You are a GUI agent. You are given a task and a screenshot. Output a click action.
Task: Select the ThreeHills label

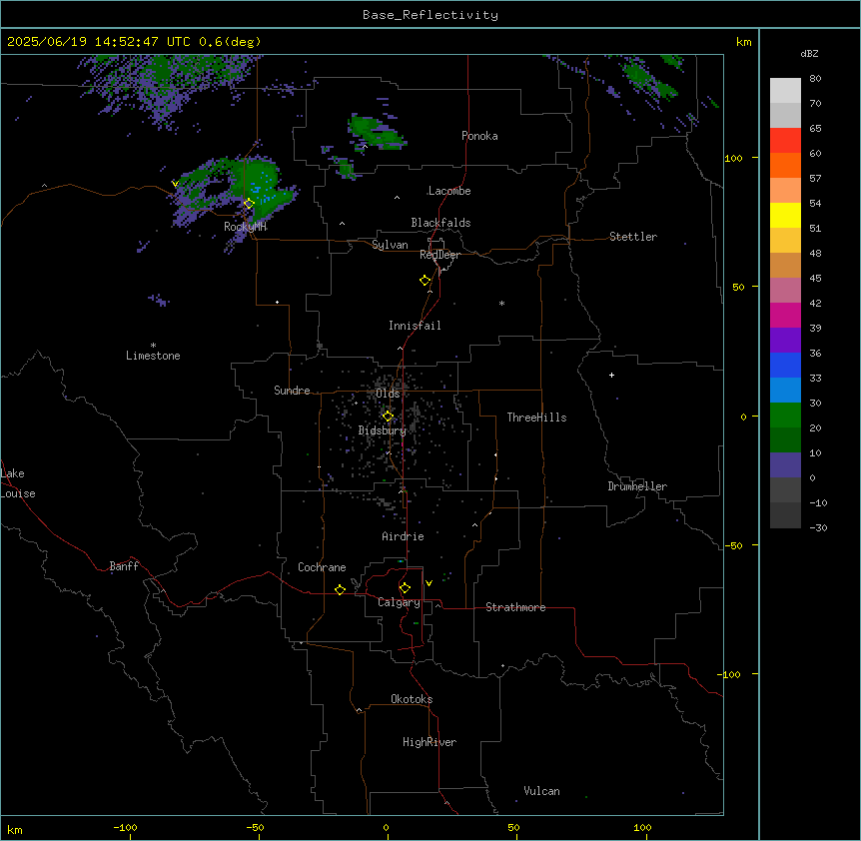[536, 418]
